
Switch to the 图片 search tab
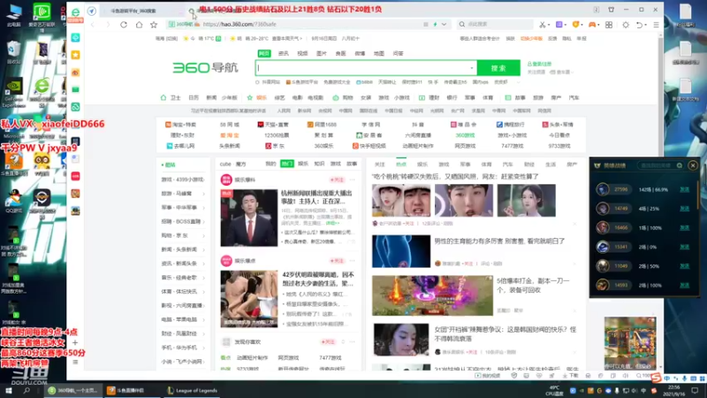[321, 53]
